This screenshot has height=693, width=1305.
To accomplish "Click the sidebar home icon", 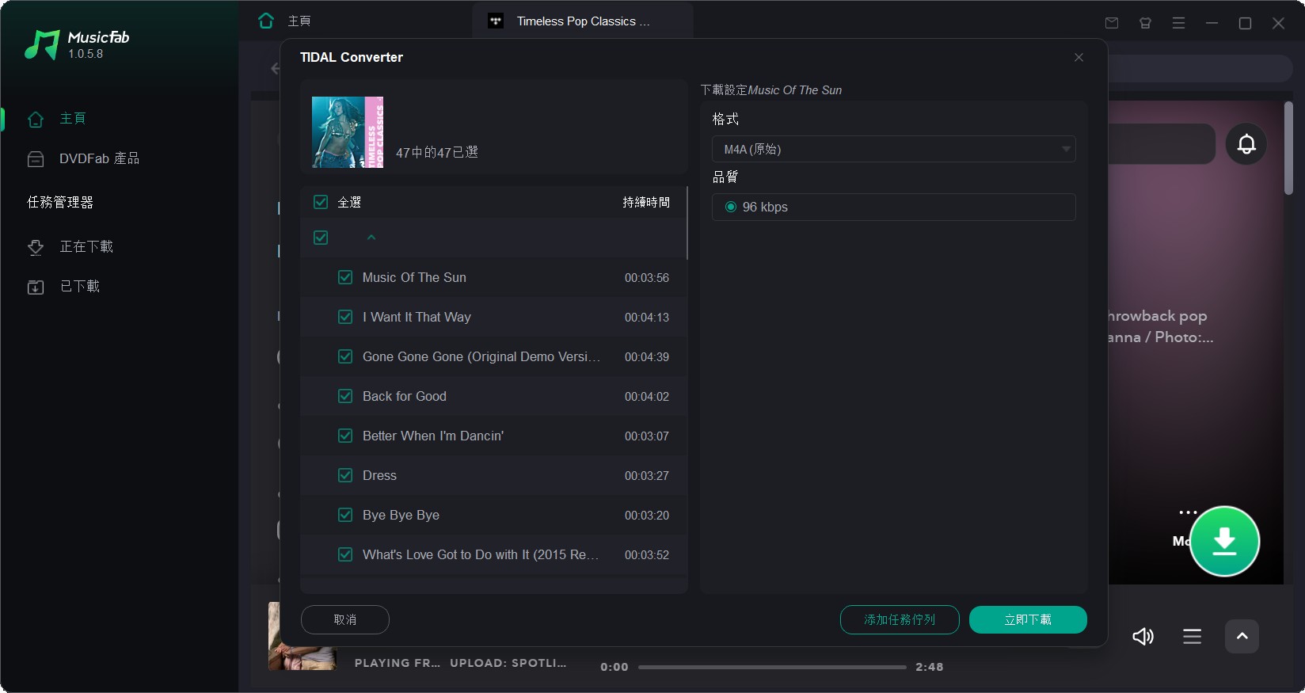I will (36, 119).
